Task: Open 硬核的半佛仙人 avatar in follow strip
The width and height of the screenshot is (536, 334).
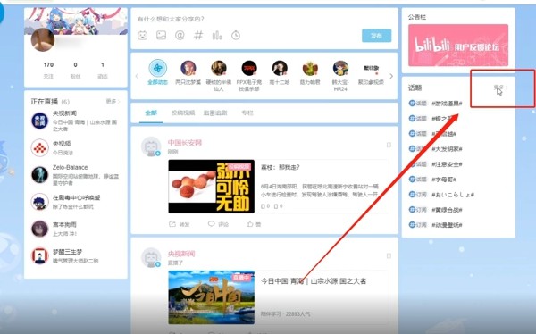Action: pyautogui.click(x=219, y=68)
